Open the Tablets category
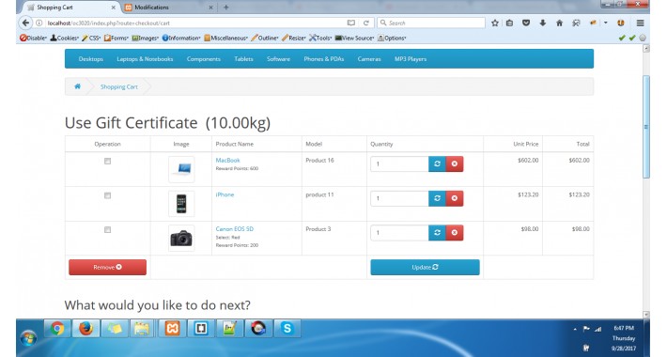This screenshot has width=667, height=357. (243, 59)
